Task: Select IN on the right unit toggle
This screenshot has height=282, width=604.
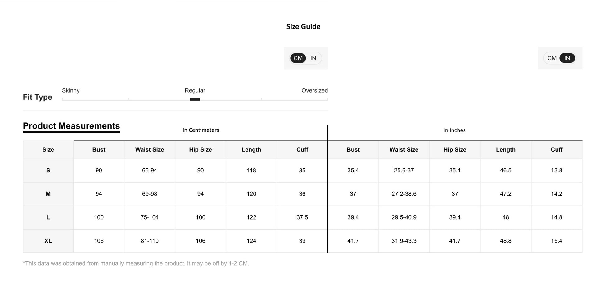Action: click(x=567, y=58)
